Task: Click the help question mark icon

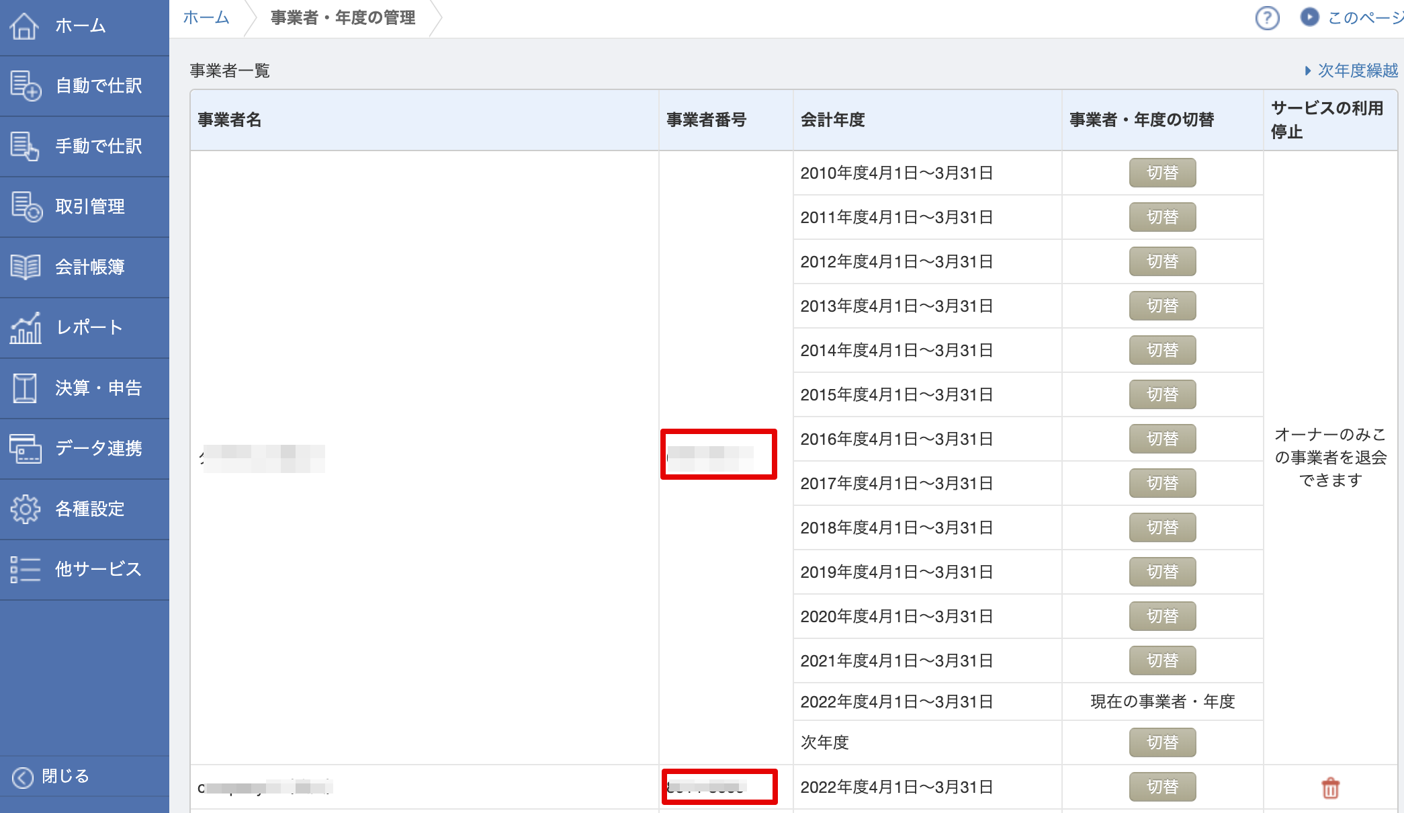Action: coord(1267,18)
